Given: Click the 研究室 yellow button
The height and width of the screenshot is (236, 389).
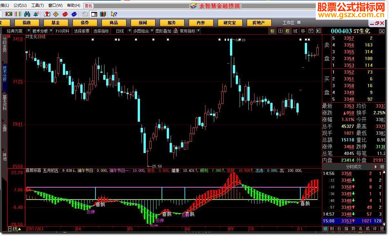Looking at the screenshot, I should 230,23.
